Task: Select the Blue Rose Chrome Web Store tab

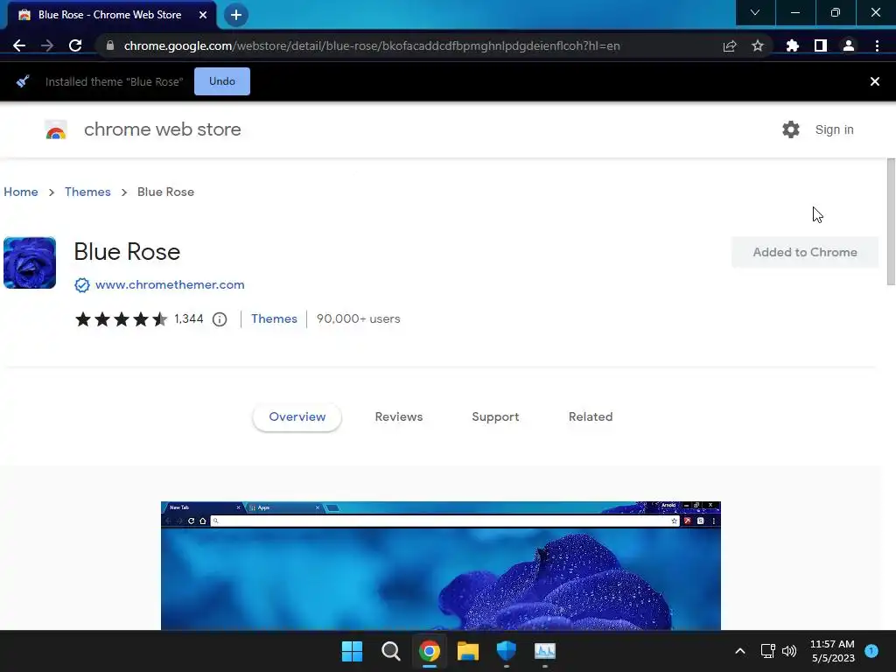Action: (111, 15)
